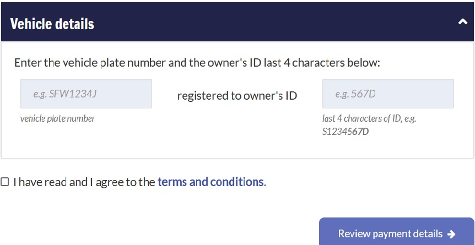Click the example ID "S1234567D" text

346,132
